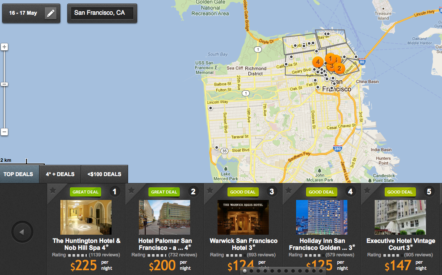Open Executive Hotel Vintage Court title

pyautogui.click(x=401, y=244)
